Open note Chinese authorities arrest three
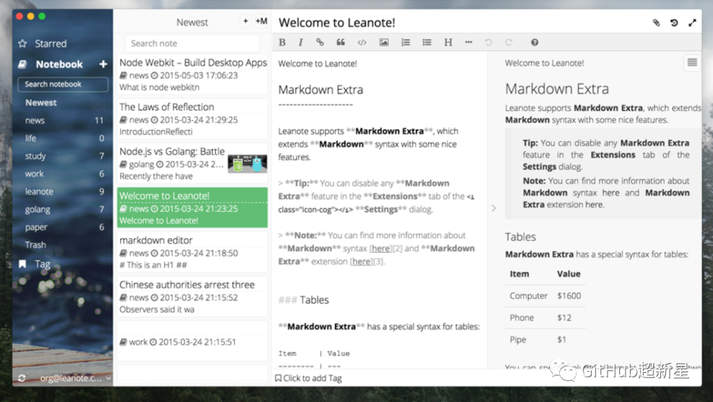 [192, 297]
